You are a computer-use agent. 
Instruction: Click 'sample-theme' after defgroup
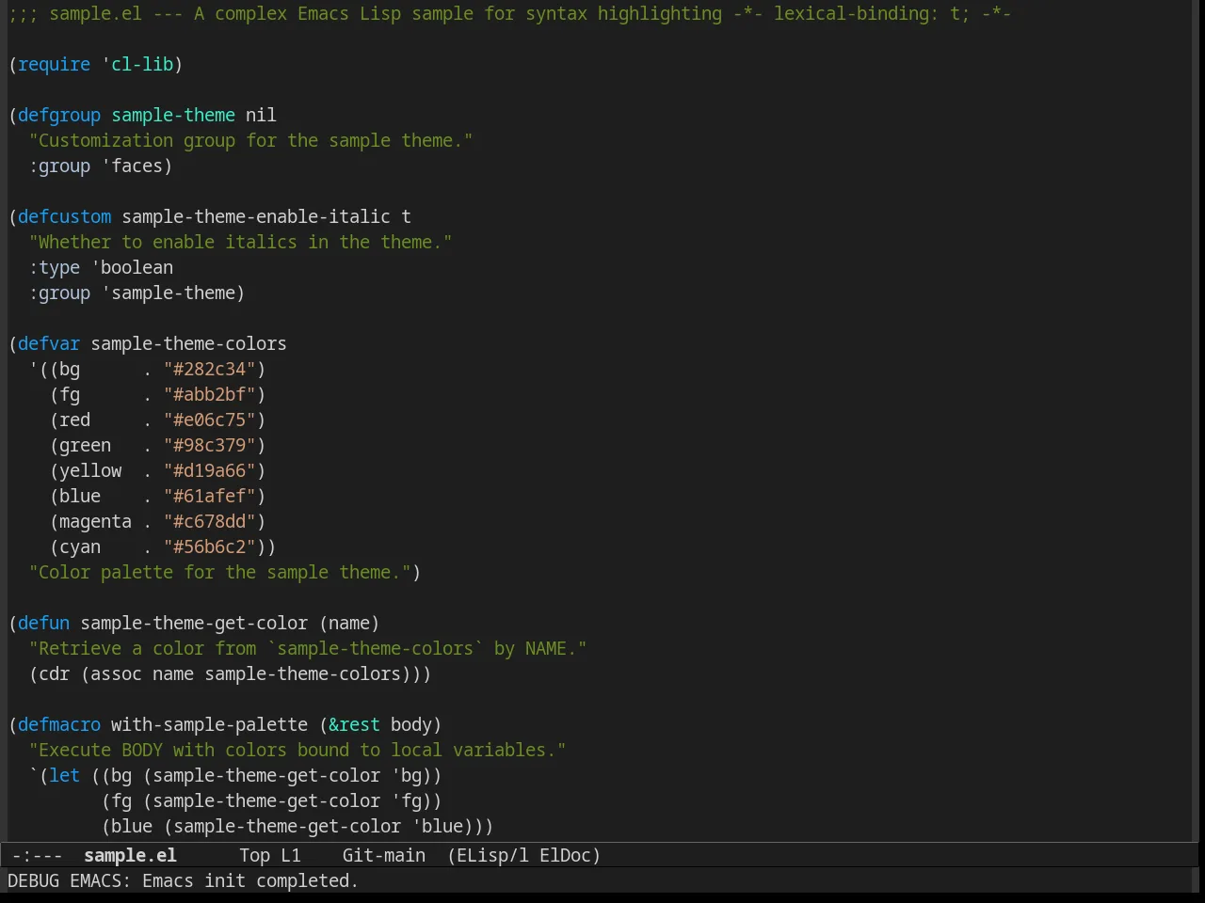[173, 115]
